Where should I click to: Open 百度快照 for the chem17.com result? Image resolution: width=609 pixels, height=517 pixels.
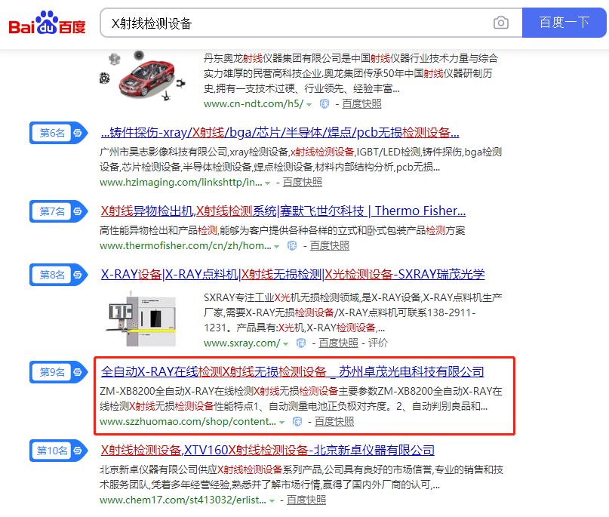click(x=306, y=500)
